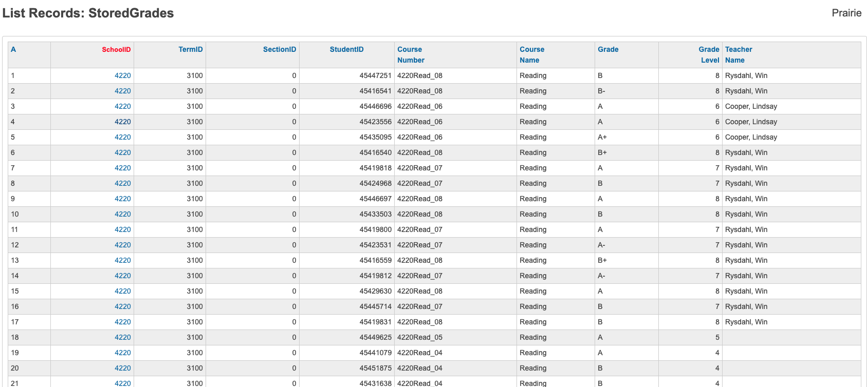The width and height of the screenshot is (867, 387).
Task: Click the Prairie label at top right
Action: tap(846, 13)
